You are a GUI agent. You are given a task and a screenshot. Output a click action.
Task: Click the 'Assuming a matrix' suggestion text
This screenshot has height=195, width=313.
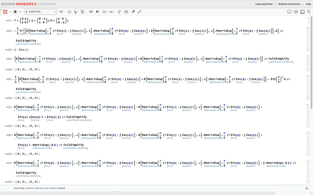(24, 188)
